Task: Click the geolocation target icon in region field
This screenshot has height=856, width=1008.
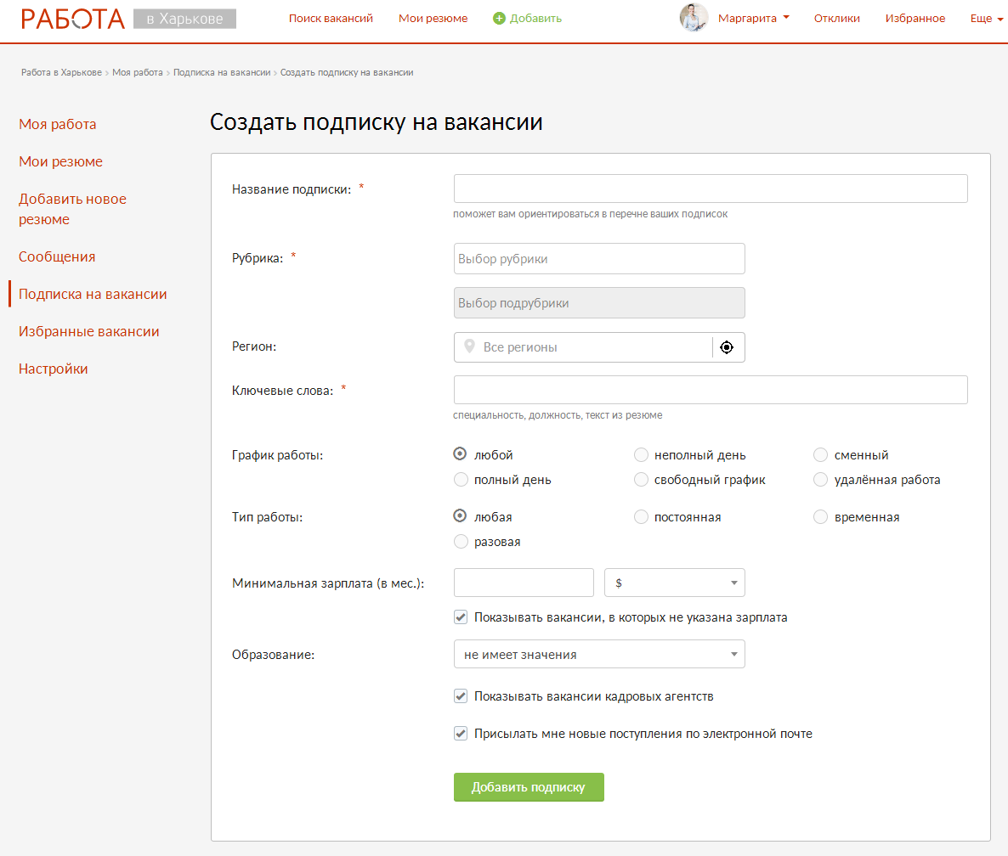Action: pos(726,347)
